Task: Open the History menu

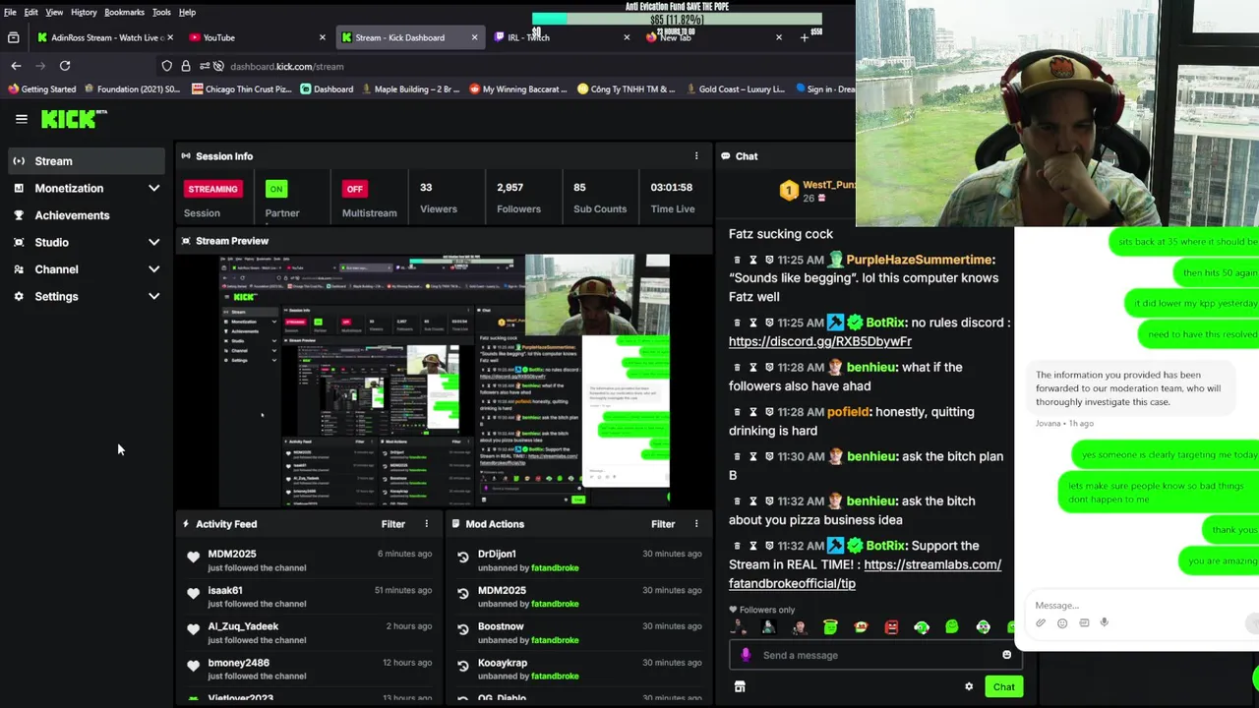Action: coord(84,12)
